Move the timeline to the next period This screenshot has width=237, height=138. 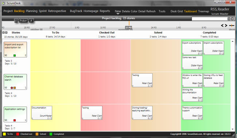click(226, 25)
